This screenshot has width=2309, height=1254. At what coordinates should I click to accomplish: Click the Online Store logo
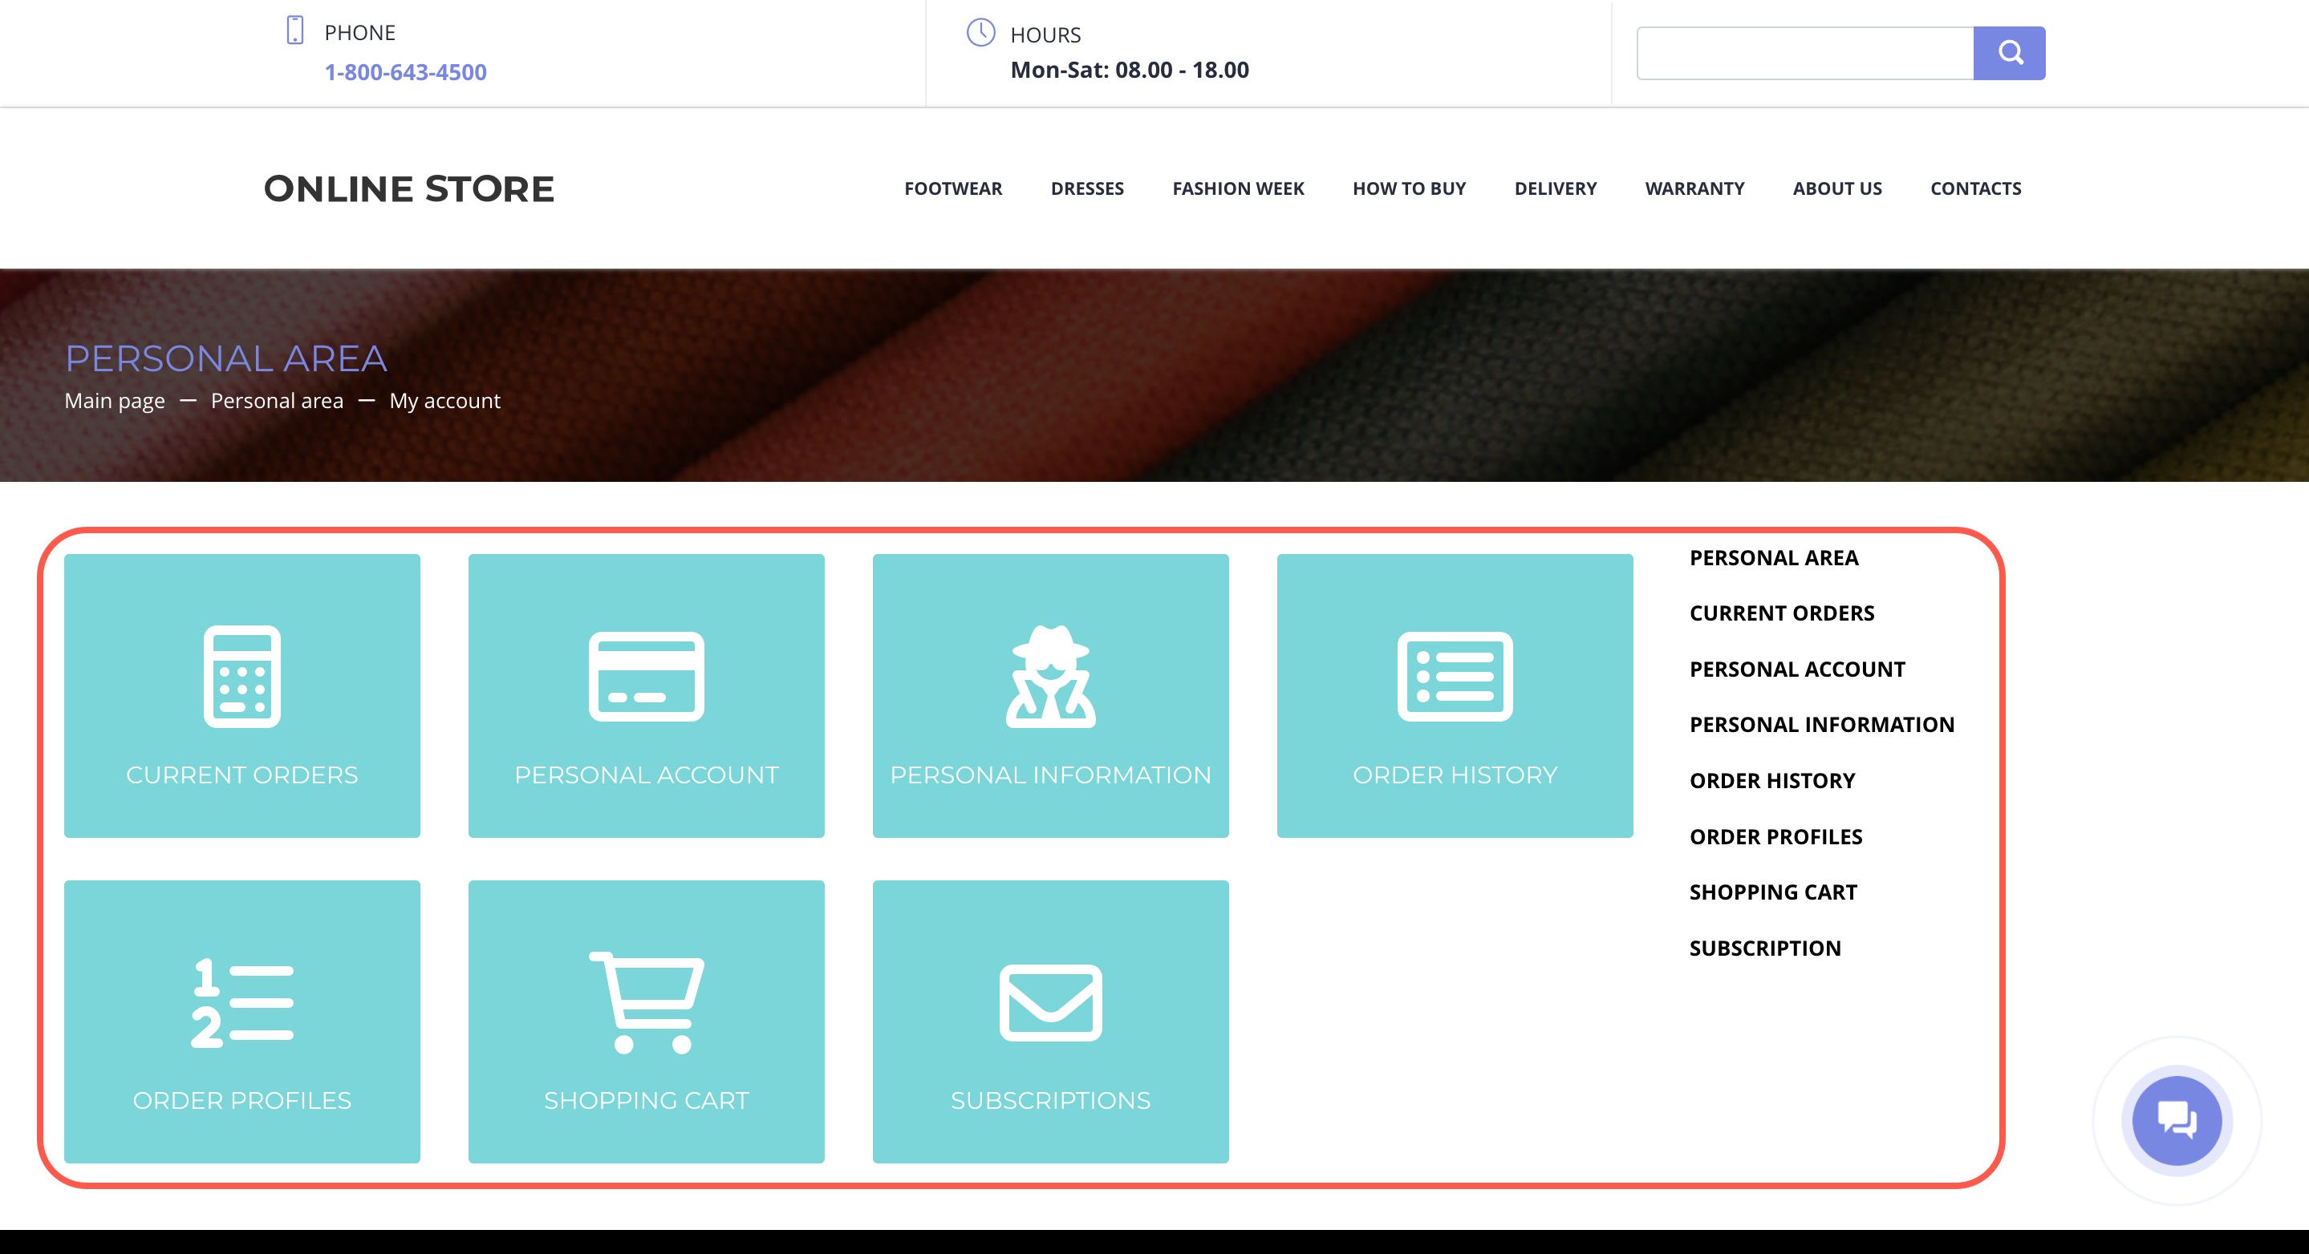pyautogui.click(x=408, y=189)
